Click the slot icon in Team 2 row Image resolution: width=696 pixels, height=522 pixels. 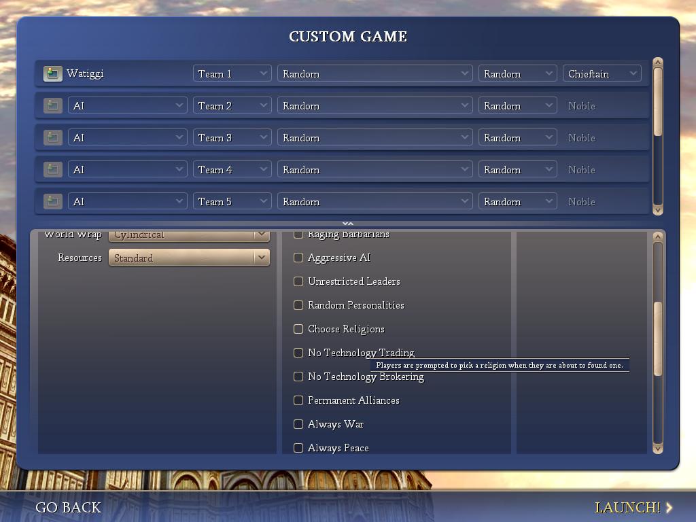point(52,105)
